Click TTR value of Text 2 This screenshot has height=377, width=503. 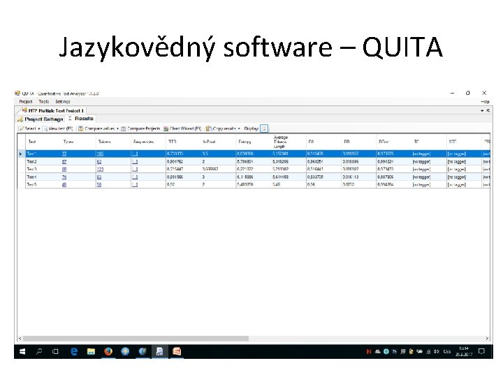click(x=175, y=161)
